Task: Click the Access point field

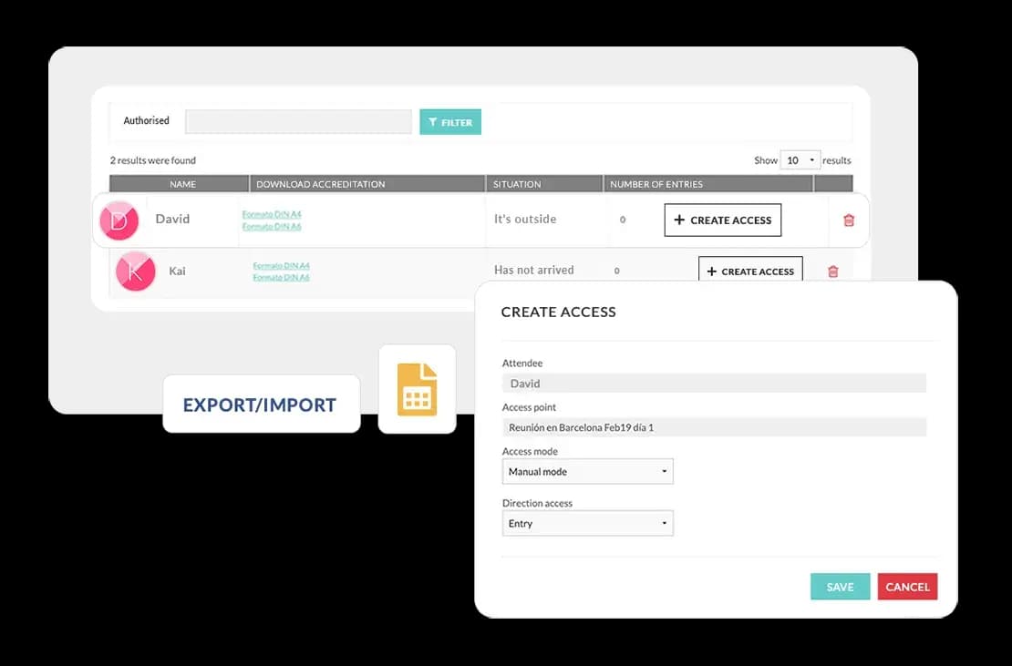Action: 714,427
